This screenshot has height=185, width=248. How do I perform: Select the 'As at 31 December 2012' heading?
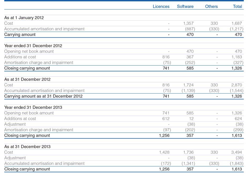click(27, 79)
